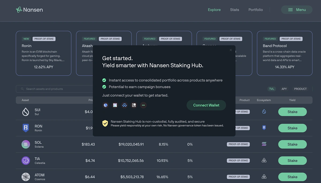Click the TIA Celestia asset icon
Screen dimensions: 321x183
tap(26, 161)
